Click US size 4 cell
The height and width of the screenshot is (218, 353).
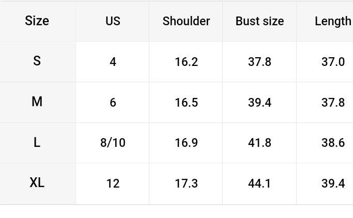113,62
